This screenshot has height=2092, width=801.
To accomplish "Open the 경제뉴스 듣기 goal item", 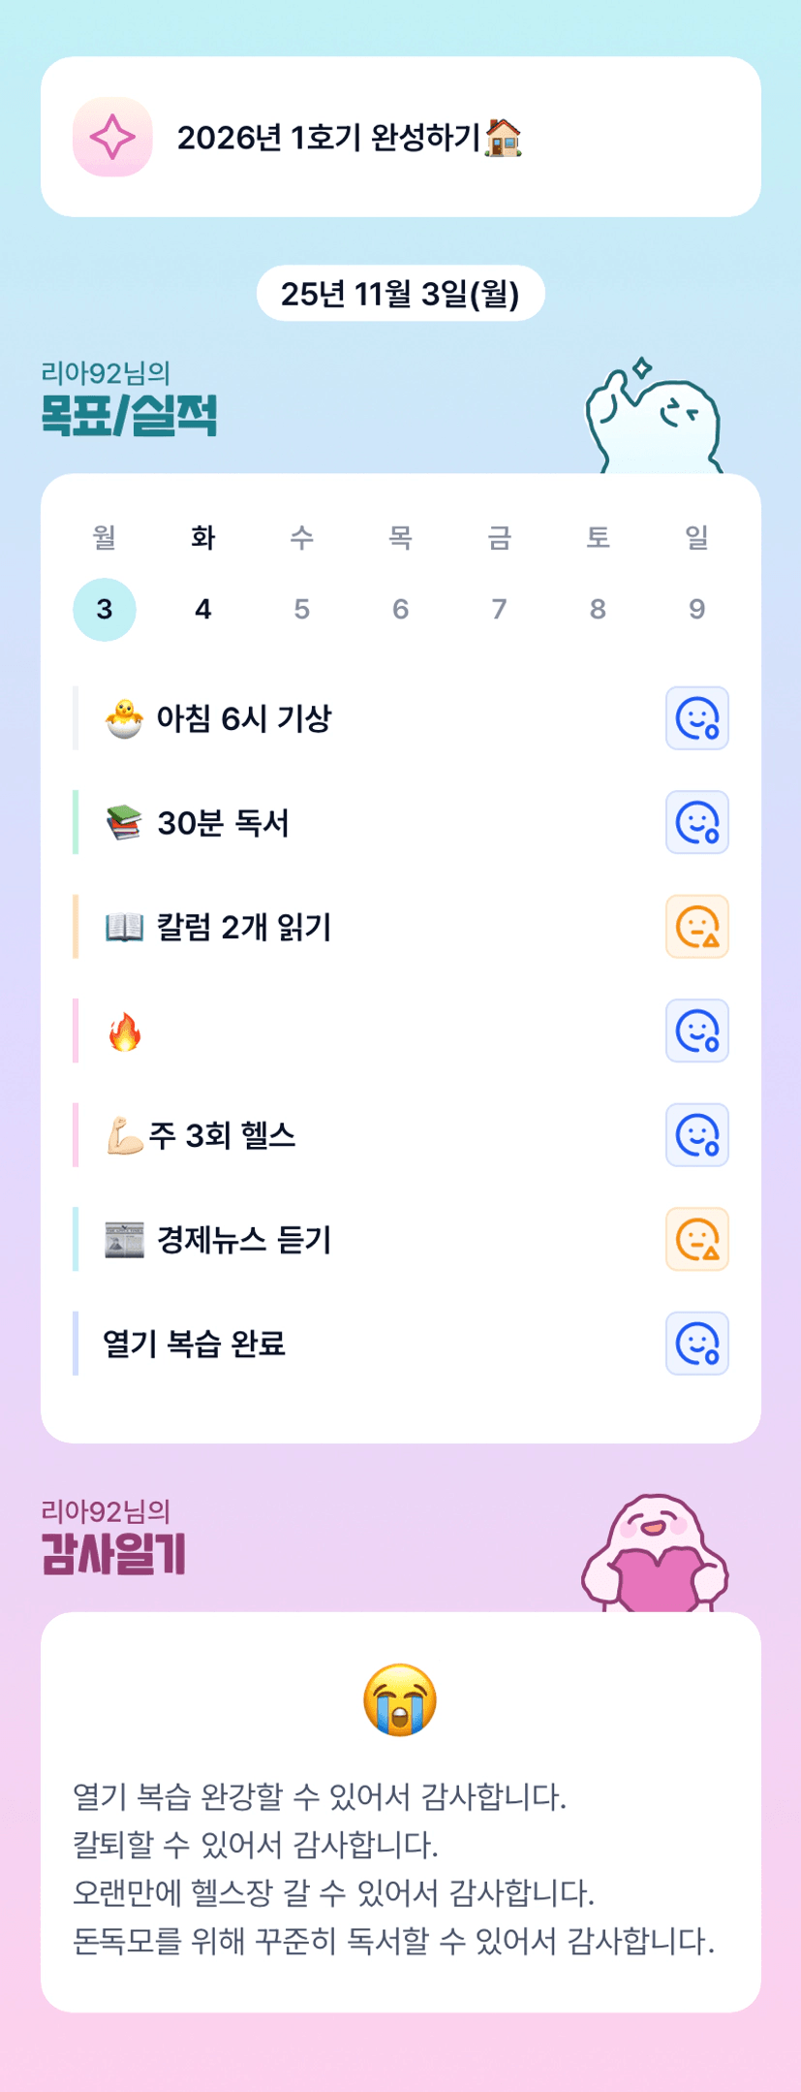I will pos(244,1240).
